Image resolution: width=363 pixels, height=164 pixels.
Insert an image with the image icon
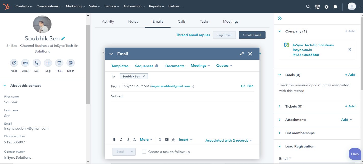pyautogui.click(x=167, y=140)
